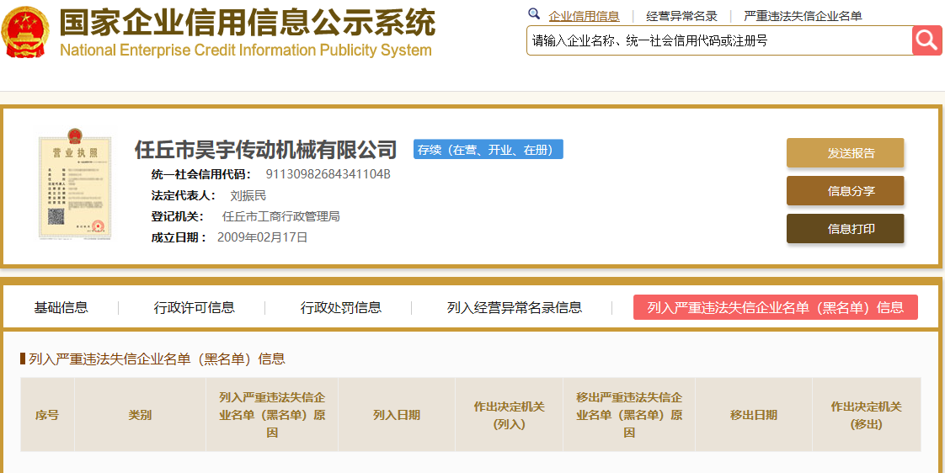Click the 序号 column header
This screenshot has height=473, width=945.
(x=47, y=415)
